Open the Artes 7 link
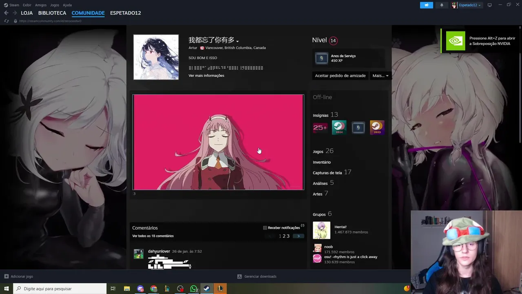The width and height of the screenshot is (522, 294). pos(321,194)
